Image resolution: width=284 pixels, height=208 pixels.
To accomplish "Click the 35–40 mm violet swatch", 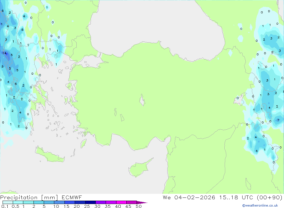I will pos(111,202).
